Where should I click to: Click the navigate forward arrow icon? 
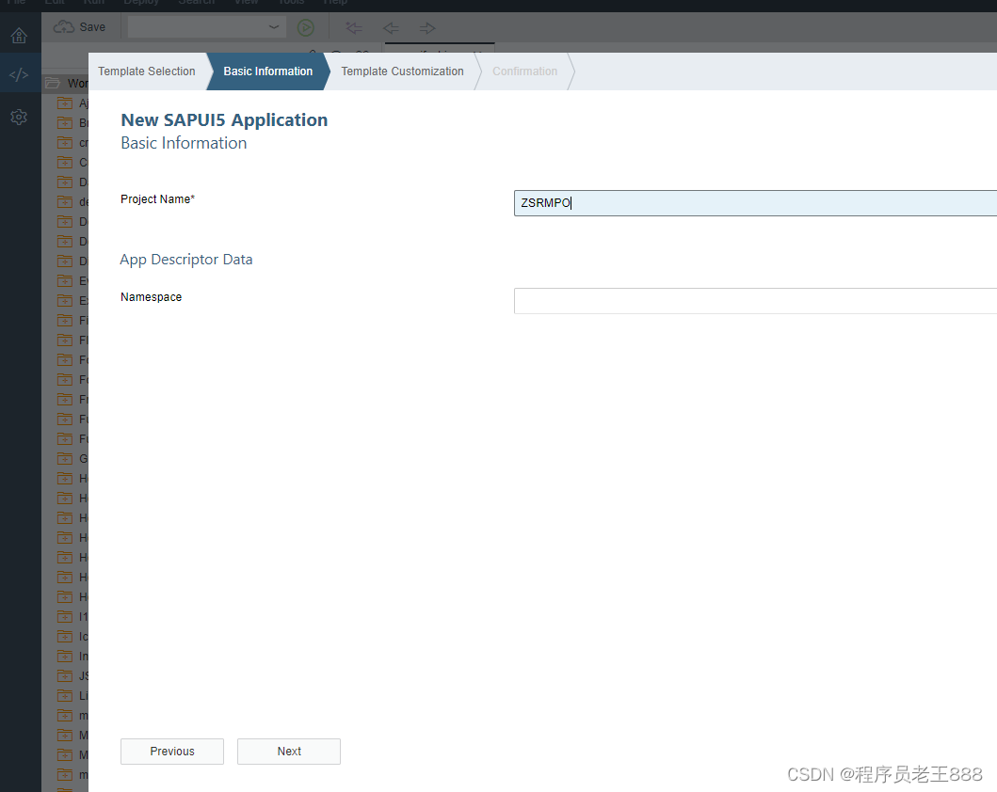(427, 28)
